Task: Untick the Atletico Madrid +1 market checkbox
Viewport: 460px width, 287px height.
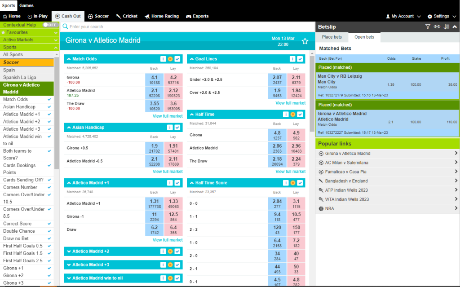Action: tap(177, 183)
